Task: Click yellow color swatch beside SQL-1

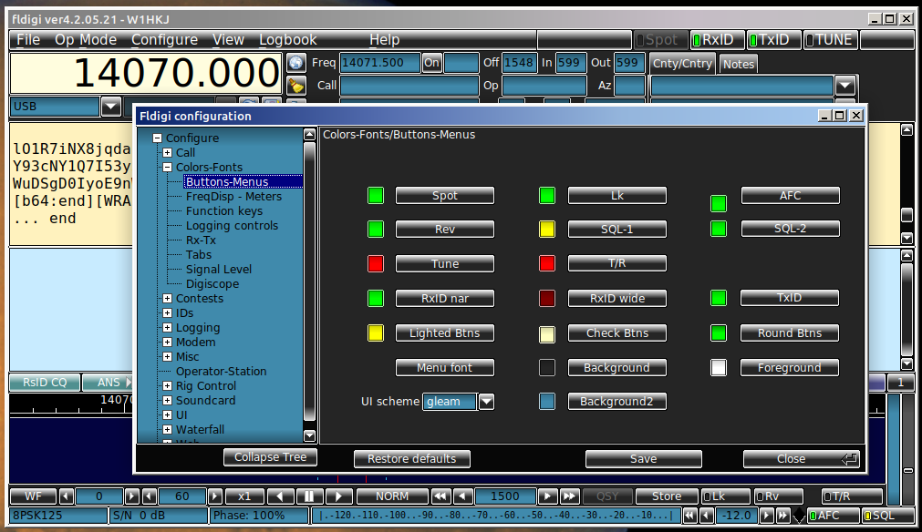Action: [x=547, y=229]
